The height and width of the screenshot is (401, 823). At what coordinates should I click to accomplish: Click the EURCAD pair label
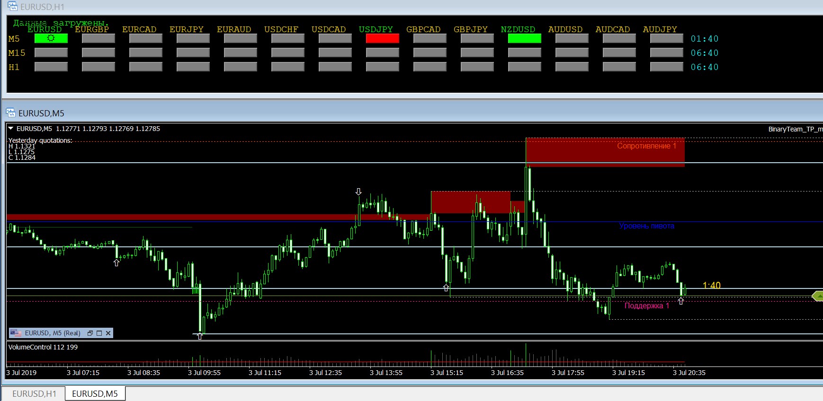point(139,29)
